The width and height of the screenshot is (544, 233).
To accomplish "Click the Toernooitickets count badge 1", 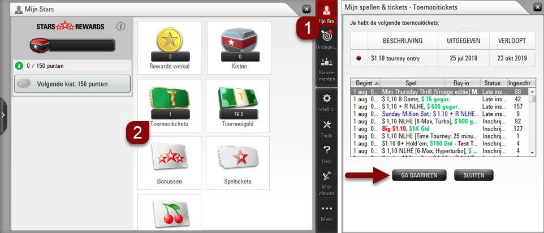I will point(170,114).
